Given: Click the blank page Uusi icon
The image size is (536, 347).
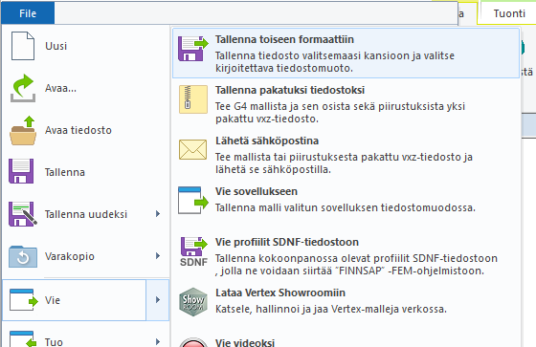Looking at the screenshot, I should 23,46.
